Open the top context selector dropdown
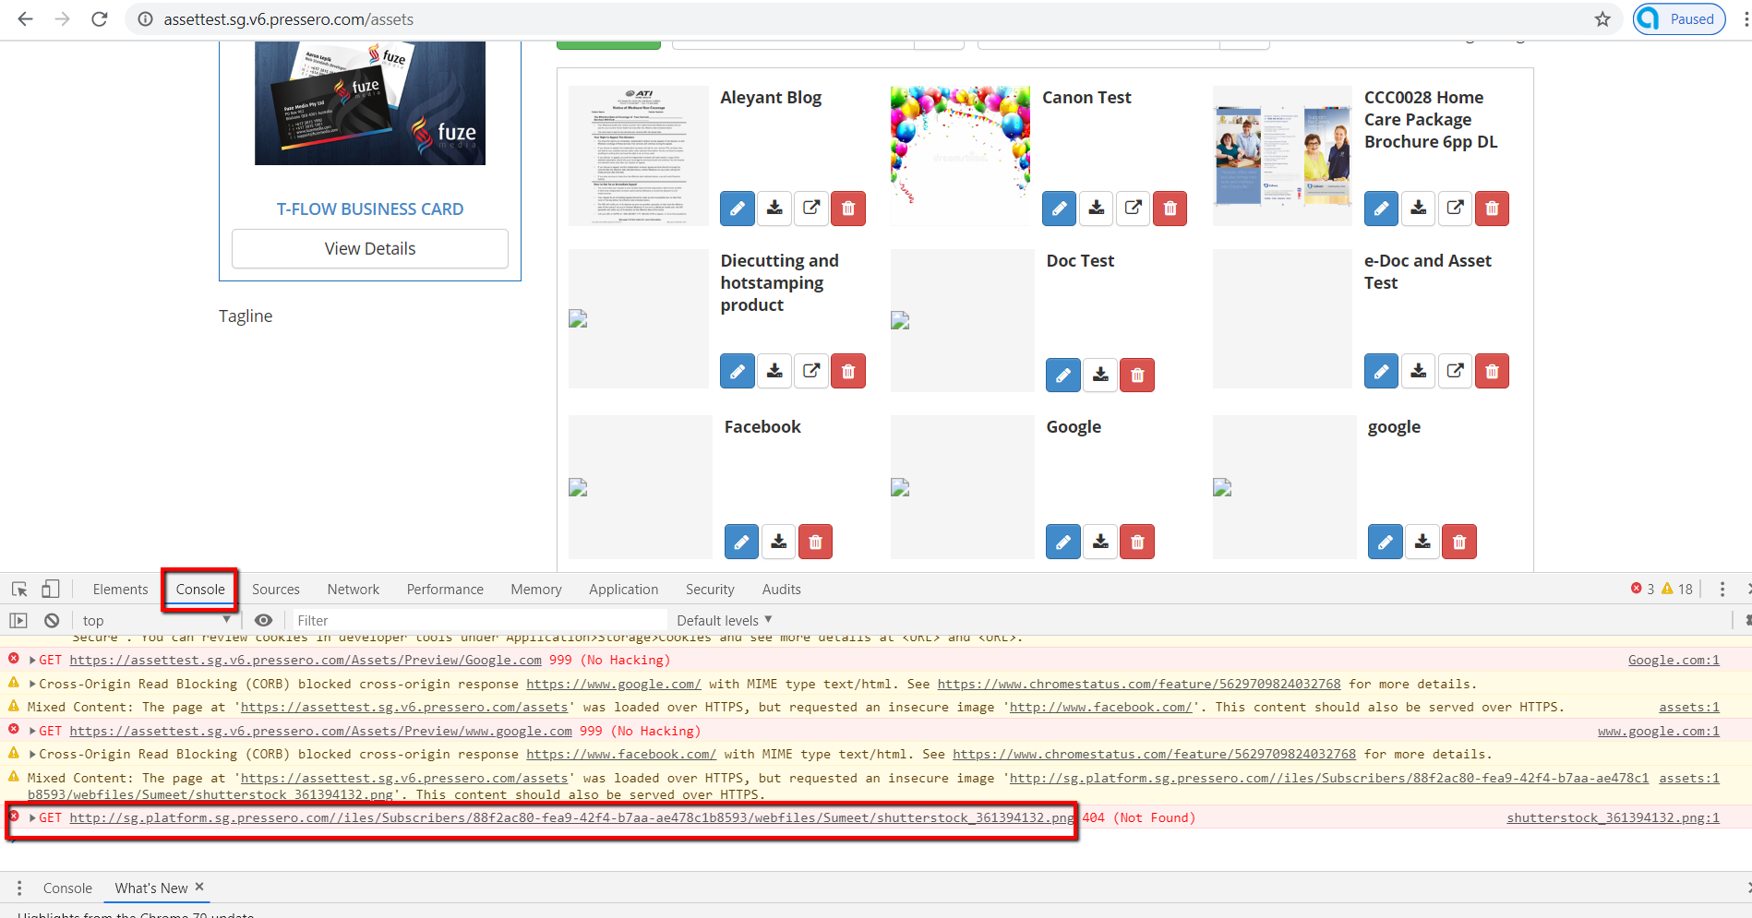Viewport: 1752px width, 918px height. 155,620
